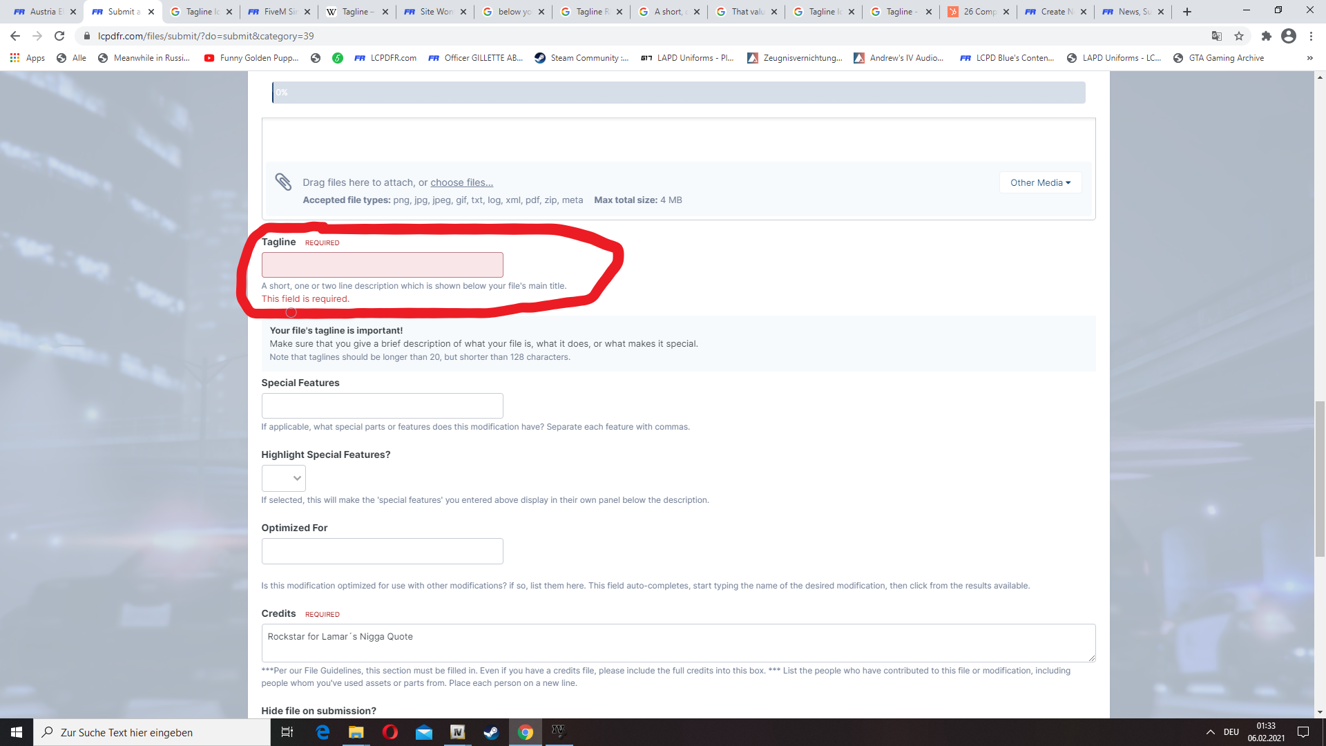Open Highlight Special Features dropdown

(x=283, y=478)
